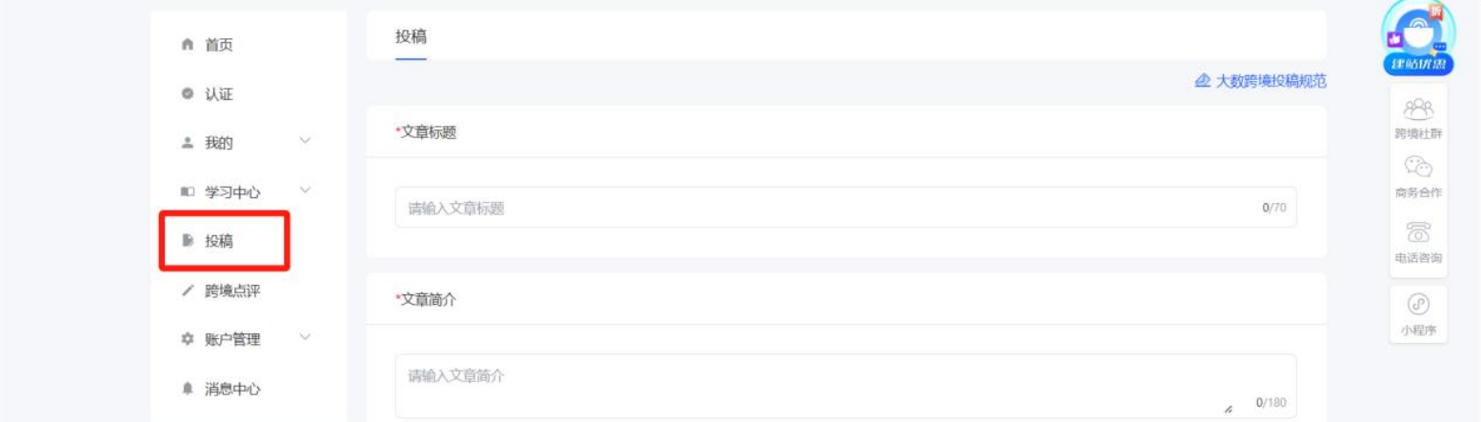Expand the 我的 menu chevron

306,141
